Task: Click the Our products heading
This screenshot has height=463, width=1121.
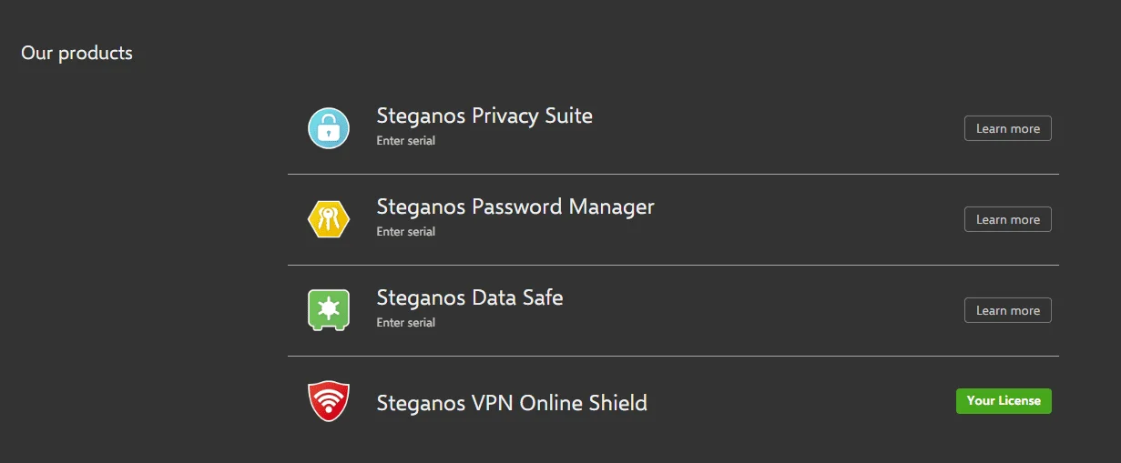Action: tap(76, 53)
